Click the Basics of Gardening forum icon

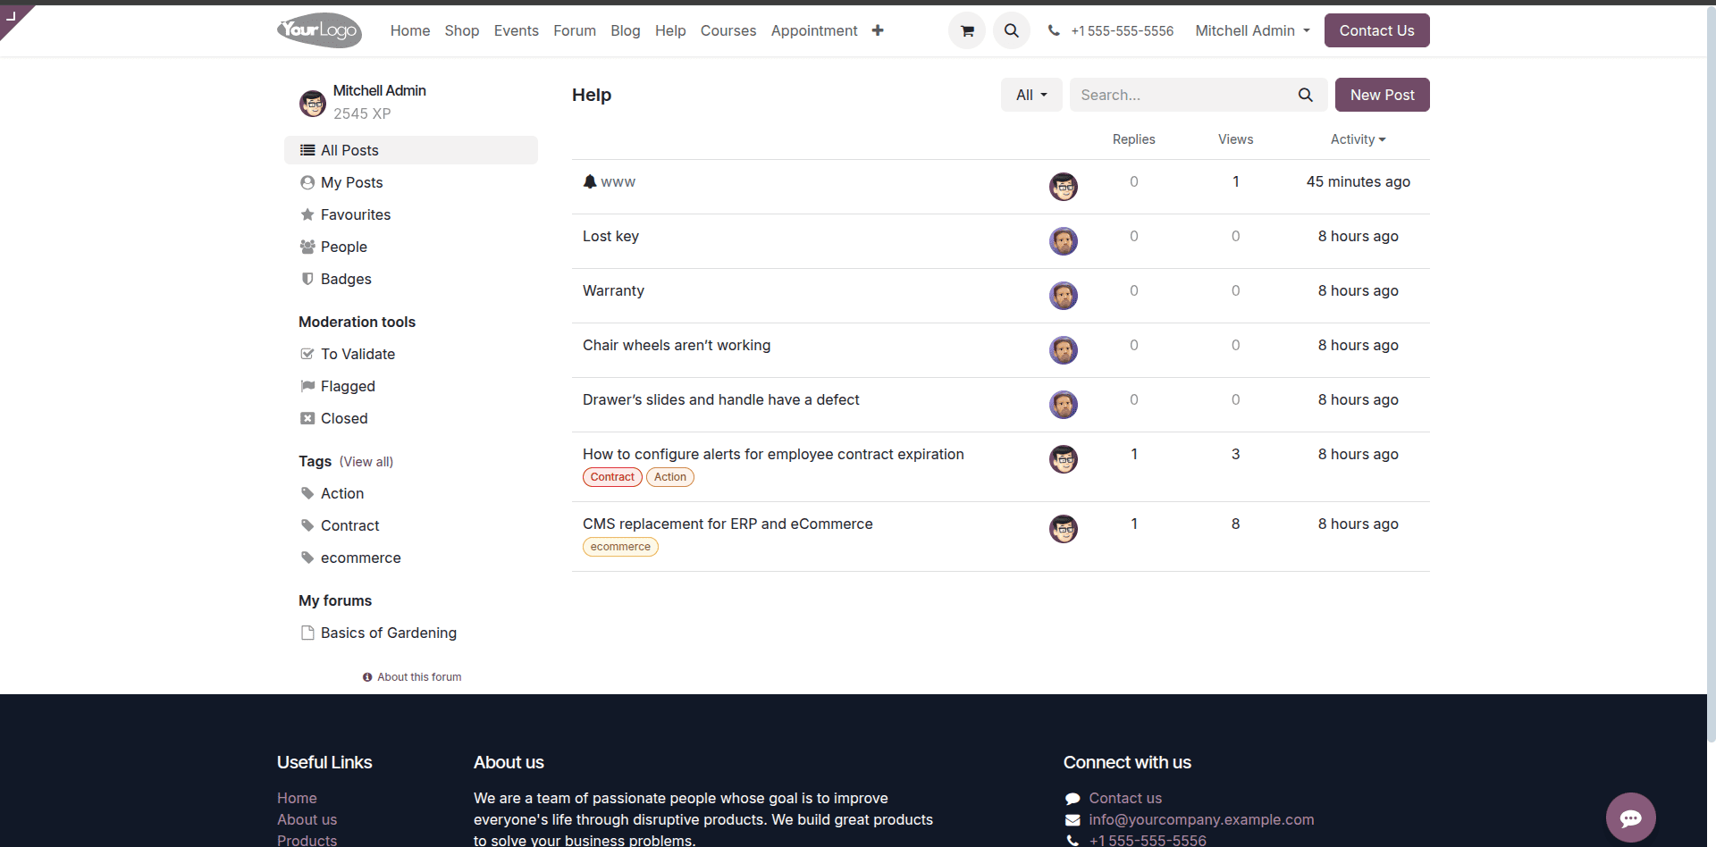click(x=307, y=633)
